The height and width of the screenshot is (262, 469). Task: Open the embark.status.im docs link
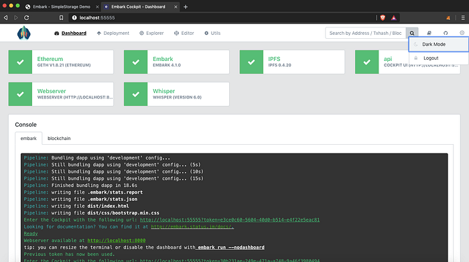pos(192,226)
